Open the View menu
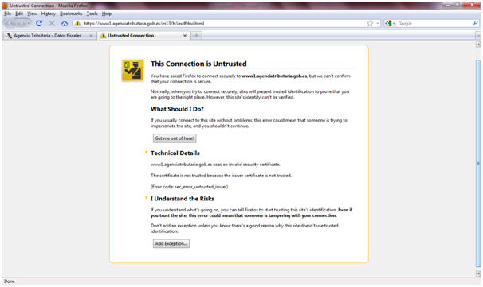 pos(32,14)
